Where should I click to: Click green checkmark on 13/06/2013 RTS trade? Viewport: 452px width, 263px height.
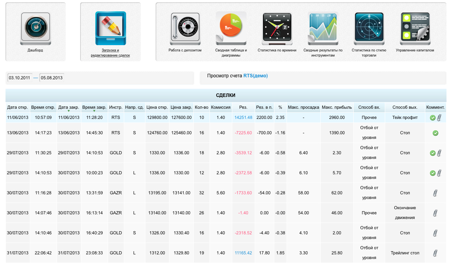pyautogui.click(x=435, y=133)
